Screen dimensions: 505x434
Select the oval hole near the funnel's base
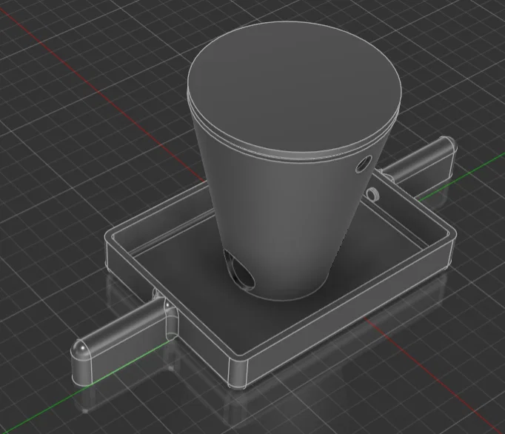click(x=239, y=269)
